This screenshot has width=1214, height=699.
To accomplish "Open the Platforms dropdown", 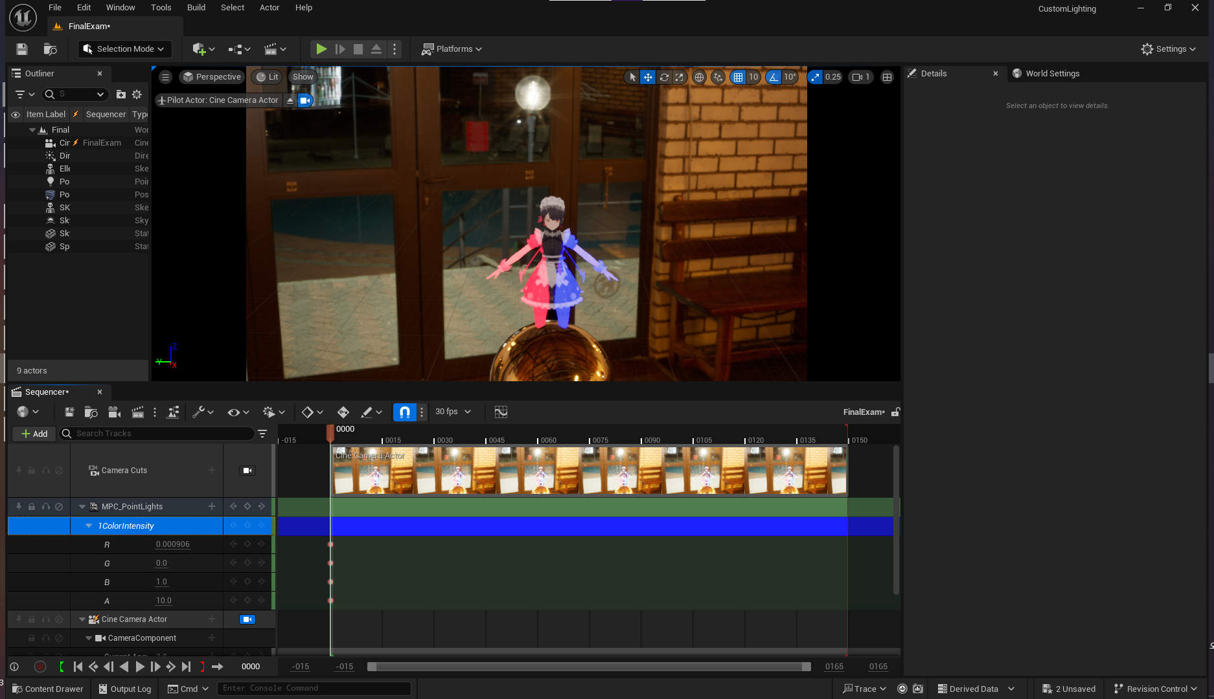I will 452,49.
